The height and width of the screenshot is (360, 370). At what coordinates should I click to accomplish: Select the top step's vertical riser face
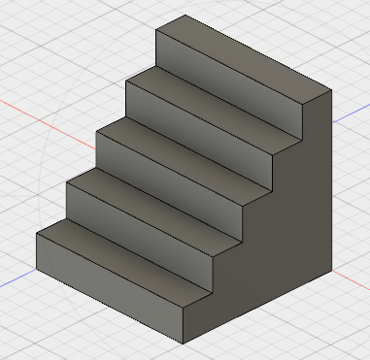[229, 84]
